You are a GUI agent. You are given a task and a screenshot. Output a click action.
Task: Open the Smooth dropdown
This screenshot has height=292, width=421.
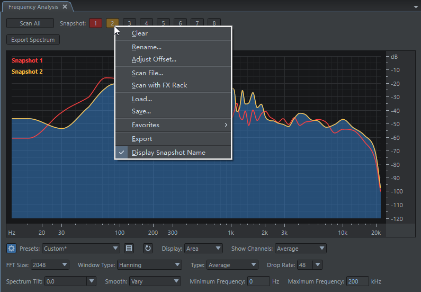click(x=155, y=281)
